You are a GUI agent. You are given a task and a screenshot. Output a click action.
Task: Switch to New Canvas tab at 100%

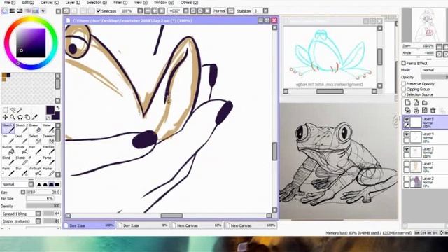(251, 225)
